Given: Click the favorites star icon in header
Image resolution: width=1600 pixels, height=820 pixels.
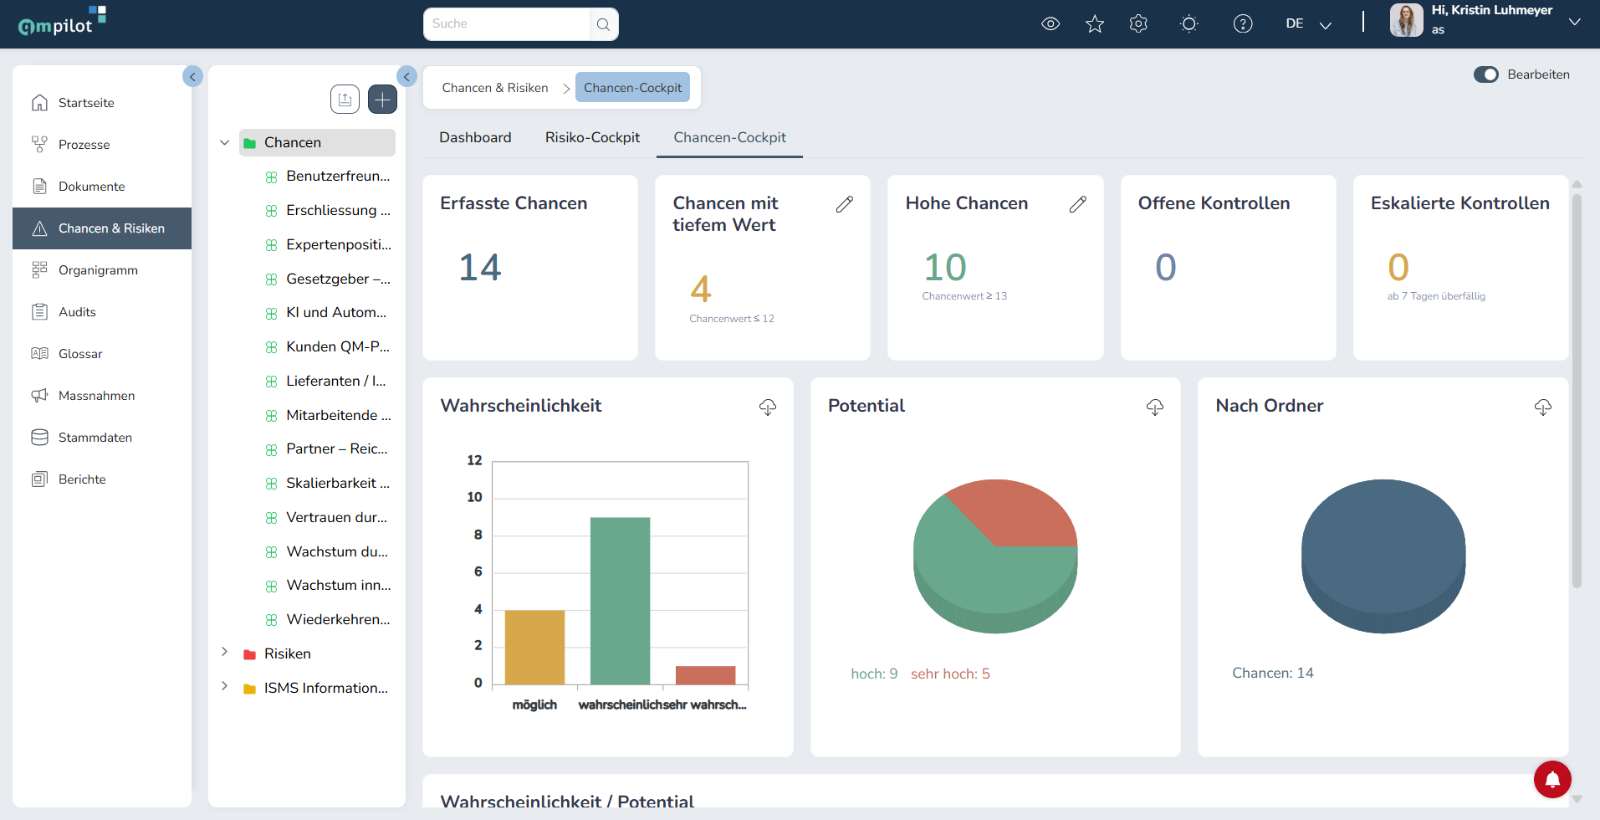Looking at the screenshot, I should [1094, 24].
